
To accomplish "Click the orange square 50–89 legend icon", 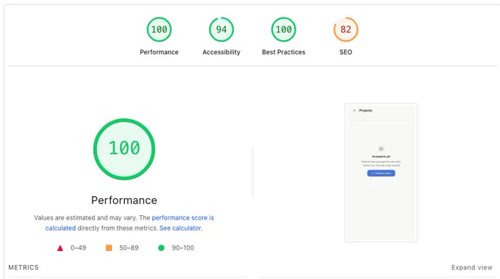I will (x=109, y=247).
